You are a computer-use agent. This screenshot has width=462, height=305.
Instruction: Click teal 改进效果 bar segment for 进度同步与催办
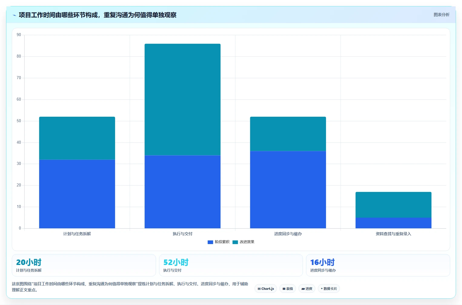point(288,134)
